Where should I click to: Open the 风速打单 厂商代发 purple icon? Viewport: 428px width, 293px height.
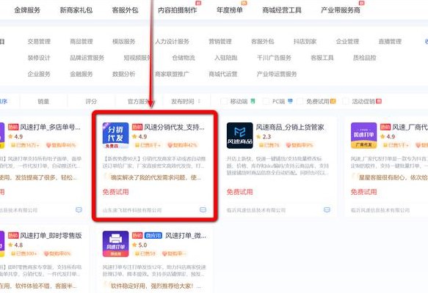363,136
